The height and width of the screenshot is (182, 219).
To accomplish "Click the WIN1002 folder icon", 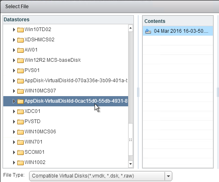I will (20, 162).
